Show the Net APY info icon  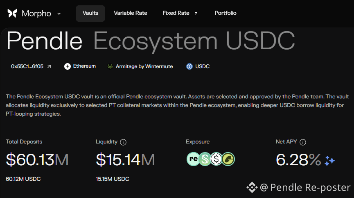[x=302, y=142]
